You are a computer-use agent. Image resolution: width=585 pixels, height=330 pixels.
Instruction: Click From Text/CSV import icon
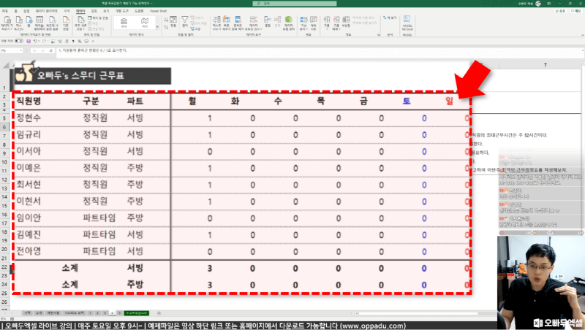(x=19, y=23)
